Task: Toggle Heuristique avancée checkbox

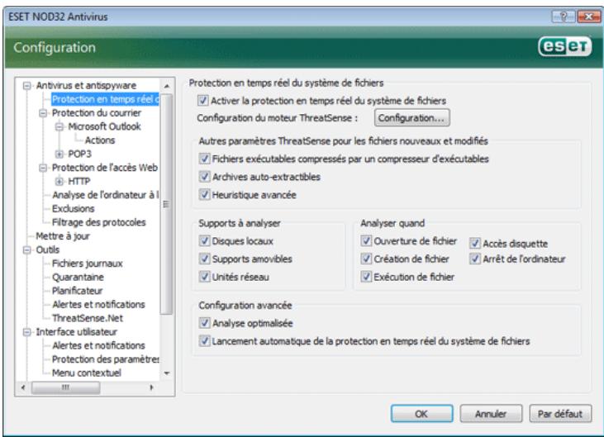Action: [x=205, y=194]
